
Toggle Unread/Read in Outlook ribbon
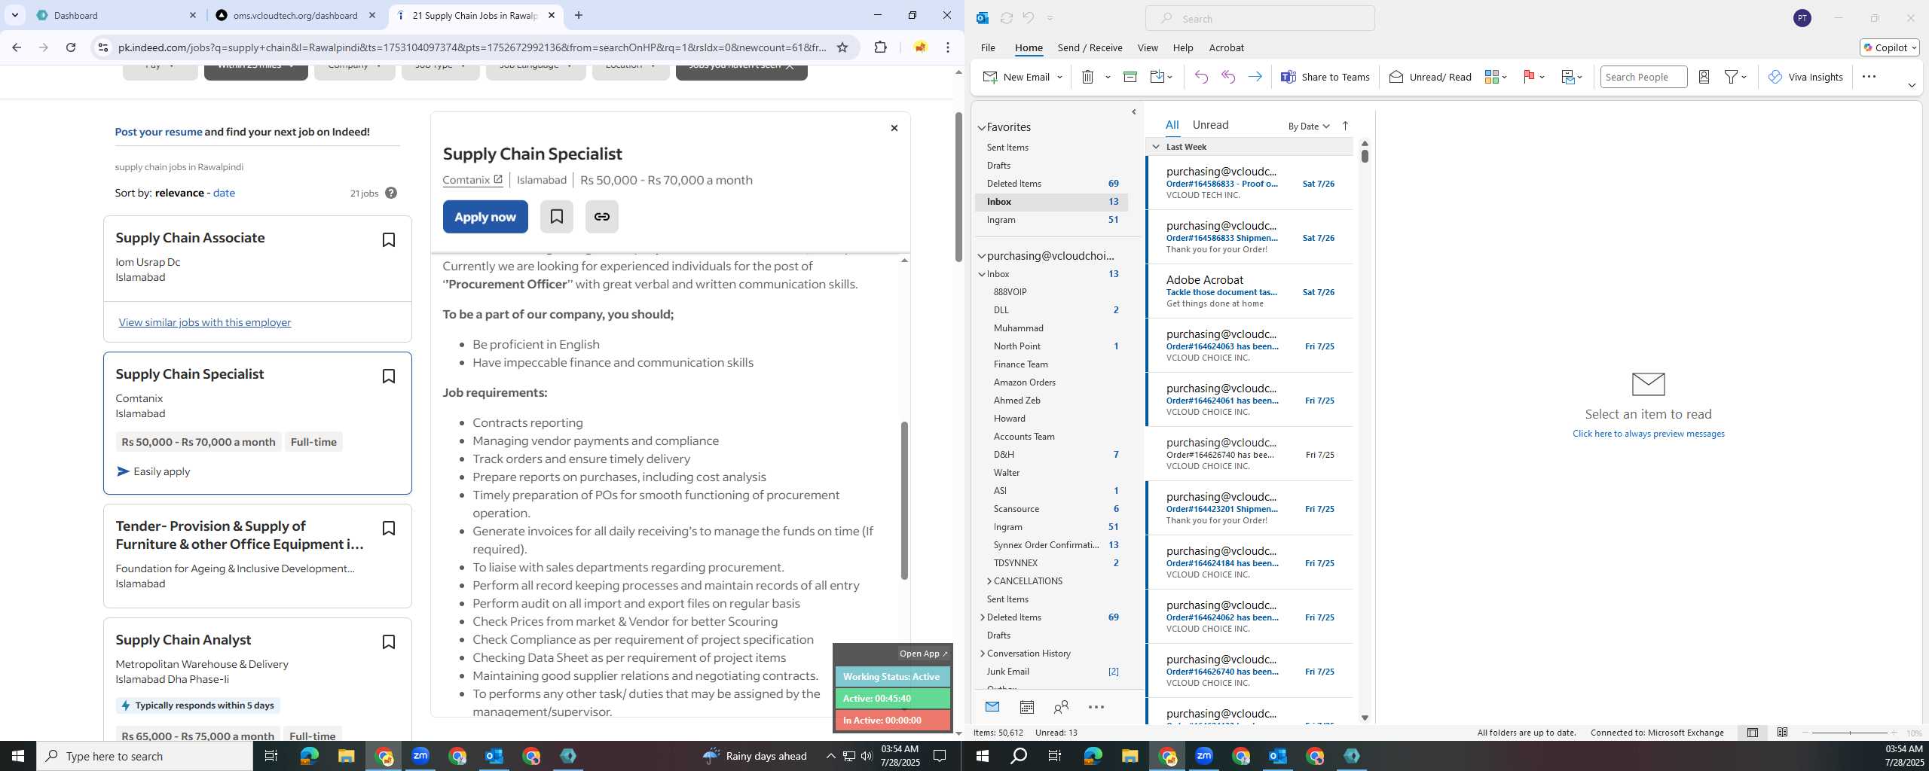[x=1429, y=77]
